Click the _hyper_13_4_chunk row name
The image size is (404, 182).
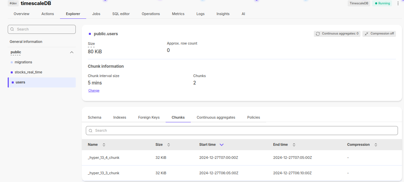pyautogui.click(x=104, y=158)
